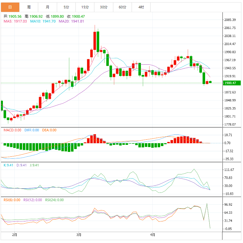The image size is (243, 243).
Task: Click the 2月 date axis marker
Action: 14,235
